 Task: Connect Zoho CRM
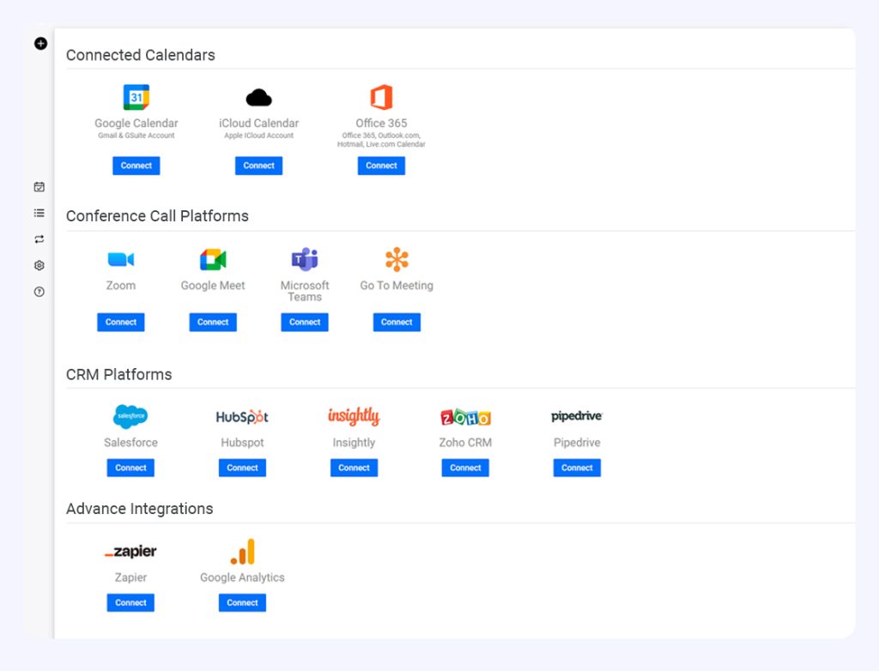coord(465,468)
